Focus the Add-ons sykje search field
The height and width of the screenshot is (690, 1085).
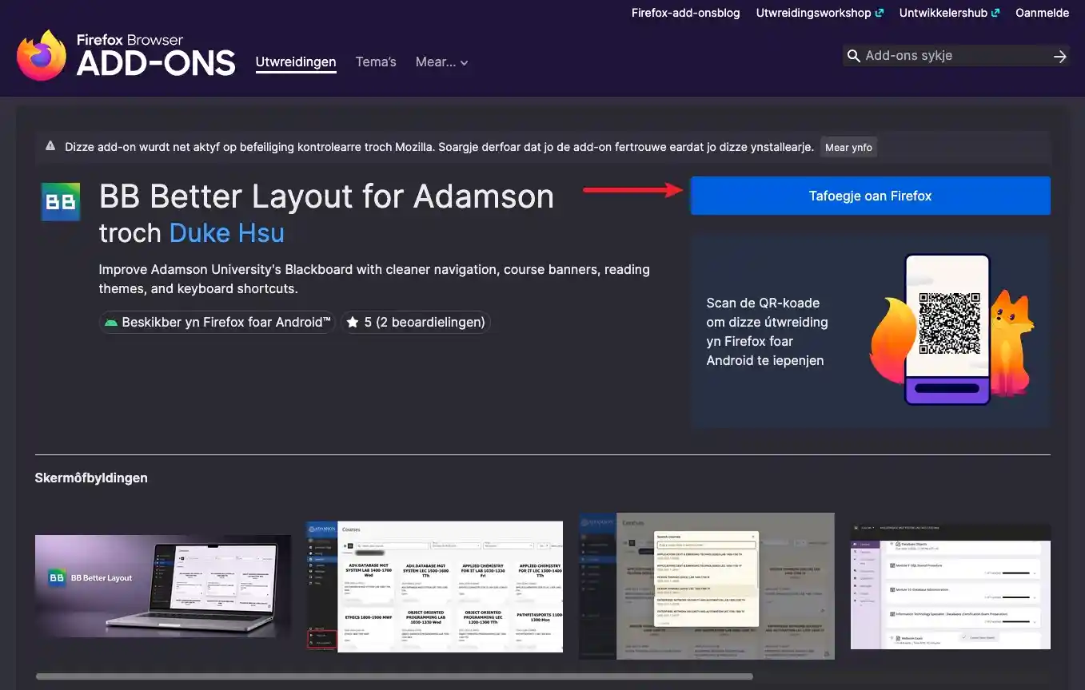[955, 56]
